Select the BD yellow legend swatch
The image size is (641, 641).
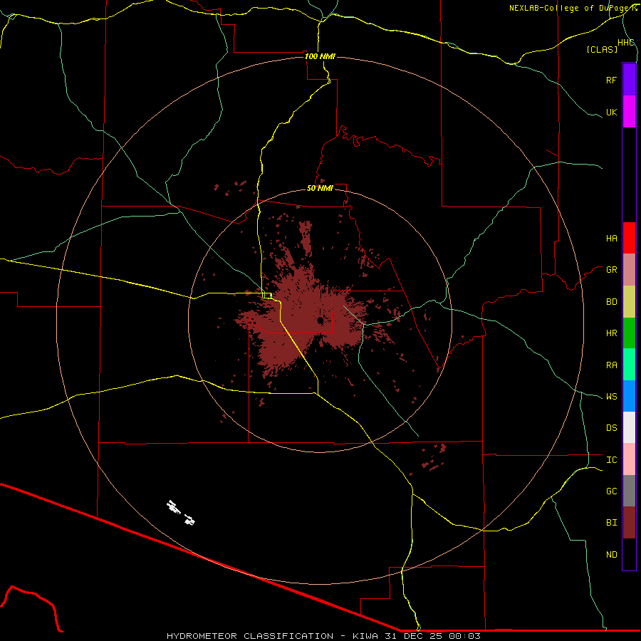click(629, 302)
